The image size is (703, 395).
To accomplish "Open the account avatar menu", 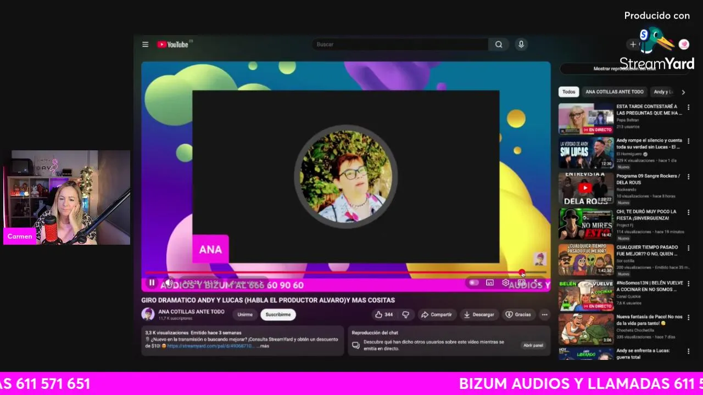I will point(684,44).
